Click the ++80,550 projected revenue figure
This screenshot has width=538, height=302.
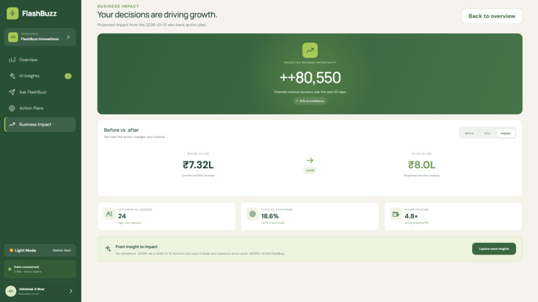tap(310, 78)
